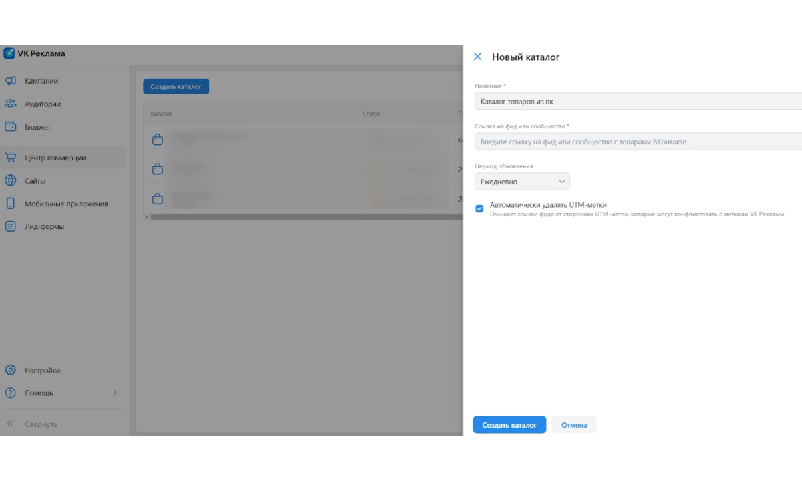Screen dimensions: 802x481
Task: Click the Кампании megaphone icon
Action: [11, 81]
